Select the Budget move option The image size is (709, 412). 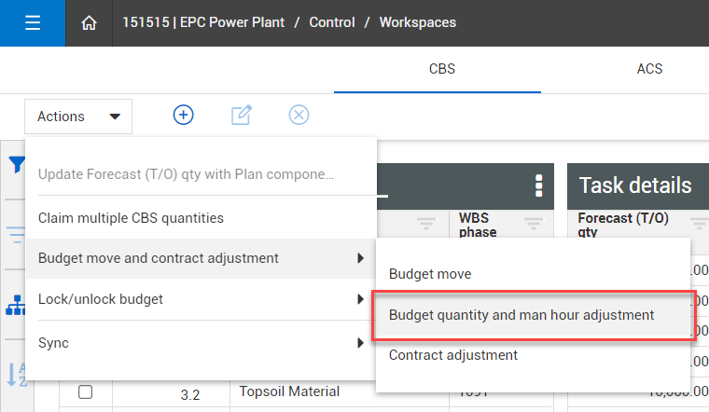(x=430, y=274)
